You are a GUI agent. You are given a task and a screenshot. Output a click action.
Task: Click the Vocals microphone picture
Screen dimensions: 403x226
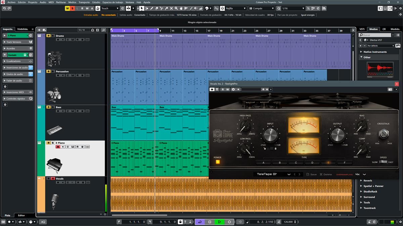[x=54, y=202]
